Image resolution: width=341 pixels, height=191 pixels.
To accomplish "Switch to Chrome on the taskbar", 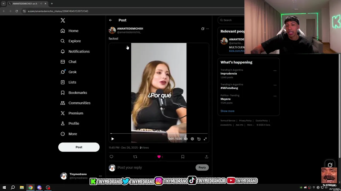I will pyautogui.click(x=31, y=188).
